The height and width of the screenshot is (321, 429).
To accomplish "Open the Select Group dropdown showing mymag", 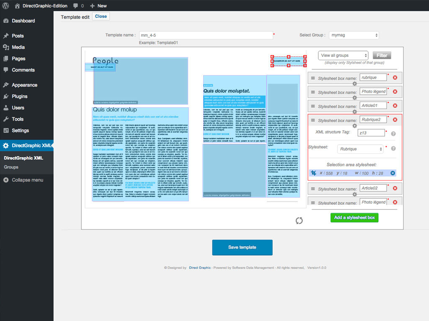I will tap(354, 36).
